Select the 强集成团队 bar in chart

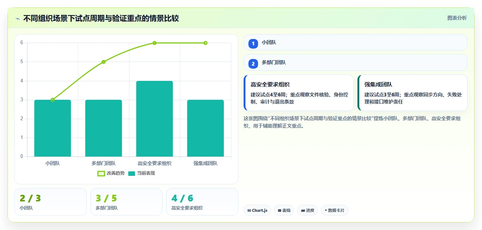[205, 128]
